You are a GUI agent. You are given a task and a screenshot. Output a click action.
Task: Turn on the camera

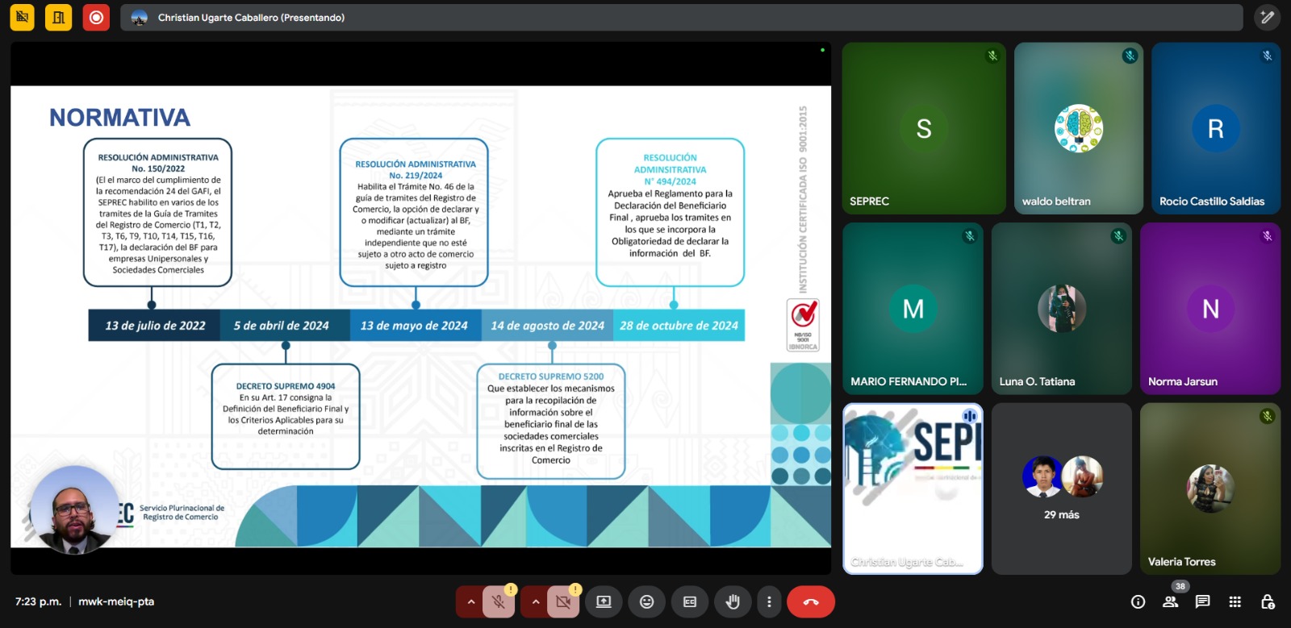pyautogui.click(x=563, y=602)
